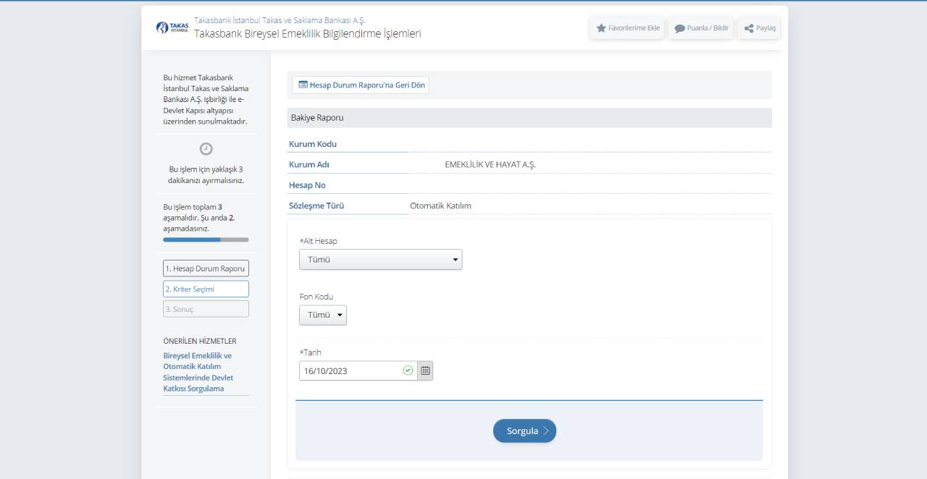Open the Takasbank İstanbul Takas ve Saklama Bankası link

(280, 20)
